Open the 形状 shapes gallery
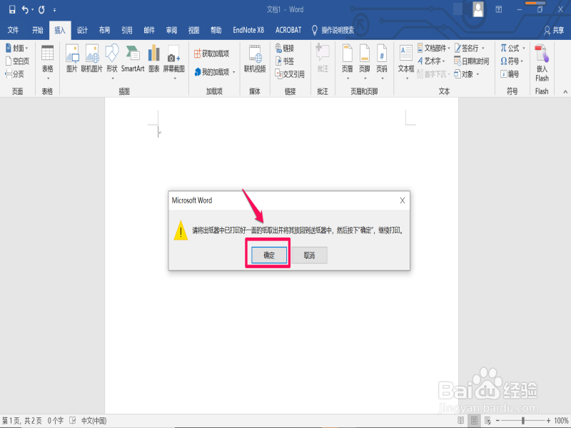The width and height of the screenshot is (571, 428). click(112, 61)
